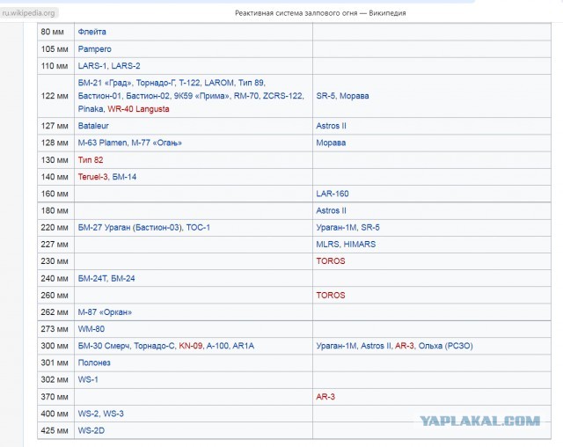Click the page title «Реактивная система залпового огня — Википедия»
Viewport: 563px width, 447px height.
pos(320,13)
